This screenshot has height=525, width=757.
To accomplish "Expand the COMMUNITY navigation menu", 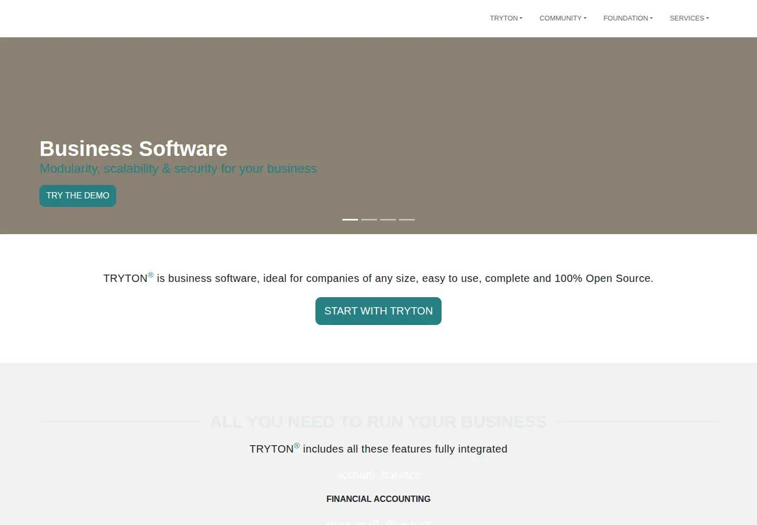I will coord(562,18).
